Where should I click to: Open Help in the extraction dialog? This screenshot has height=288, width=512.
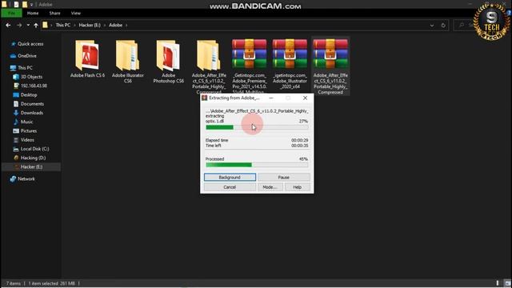pos(297,187)
